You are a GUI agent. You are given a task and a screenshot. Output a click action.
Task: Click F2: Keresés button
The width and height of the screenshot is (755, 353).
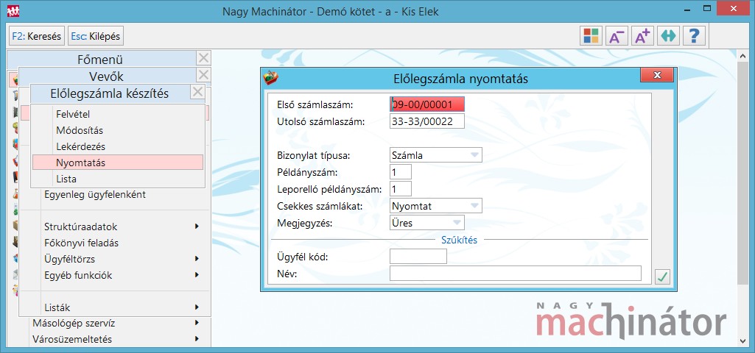37,36
